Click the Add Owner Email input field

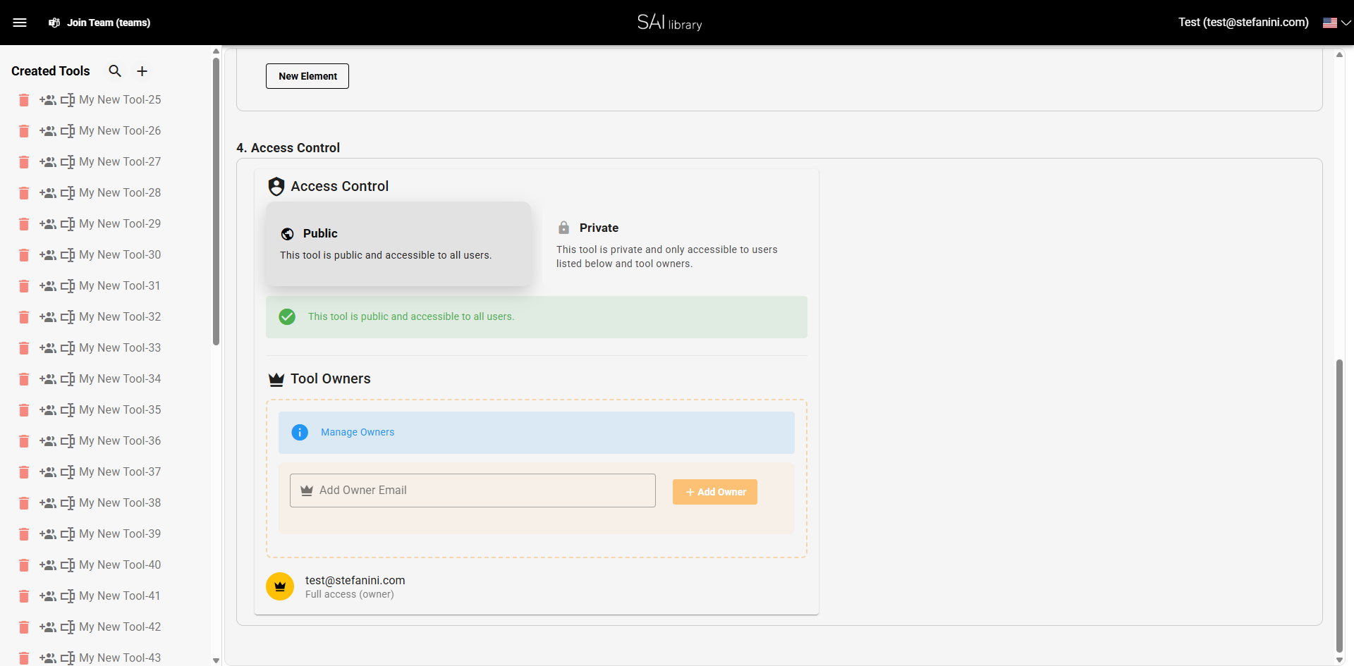point(472,490)
